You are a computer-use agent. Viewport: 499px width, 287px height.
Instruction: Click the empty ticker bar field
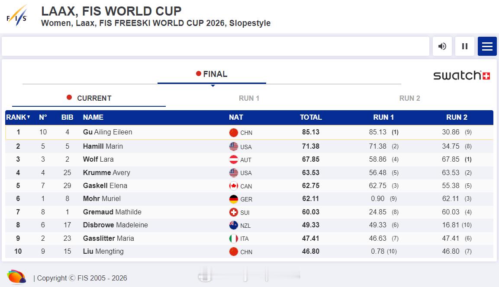[215, 46]
